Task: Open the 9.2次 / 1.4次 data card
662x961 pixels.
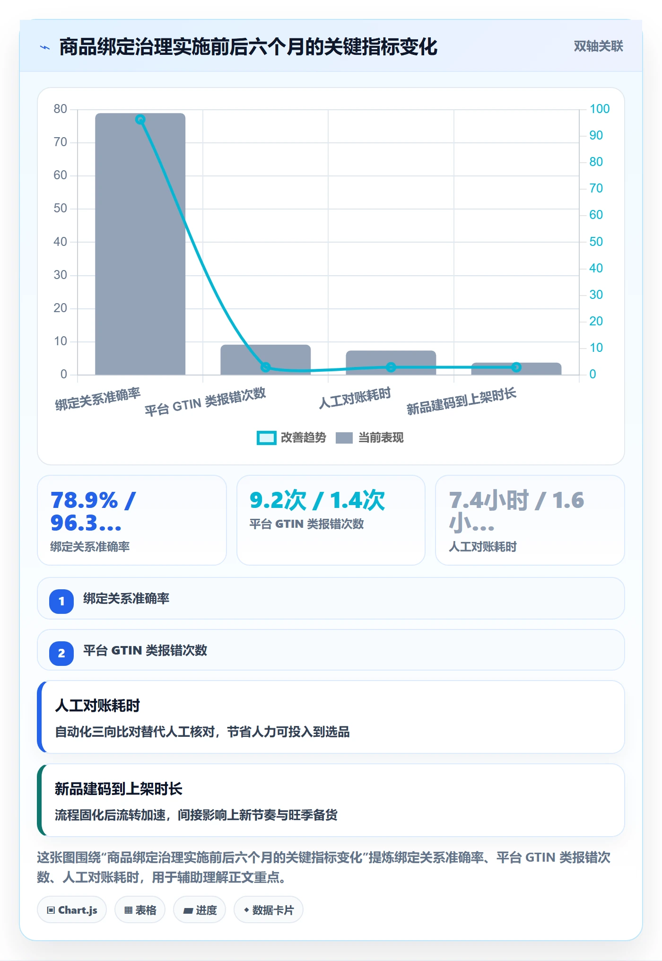Action: click(331, 520)
